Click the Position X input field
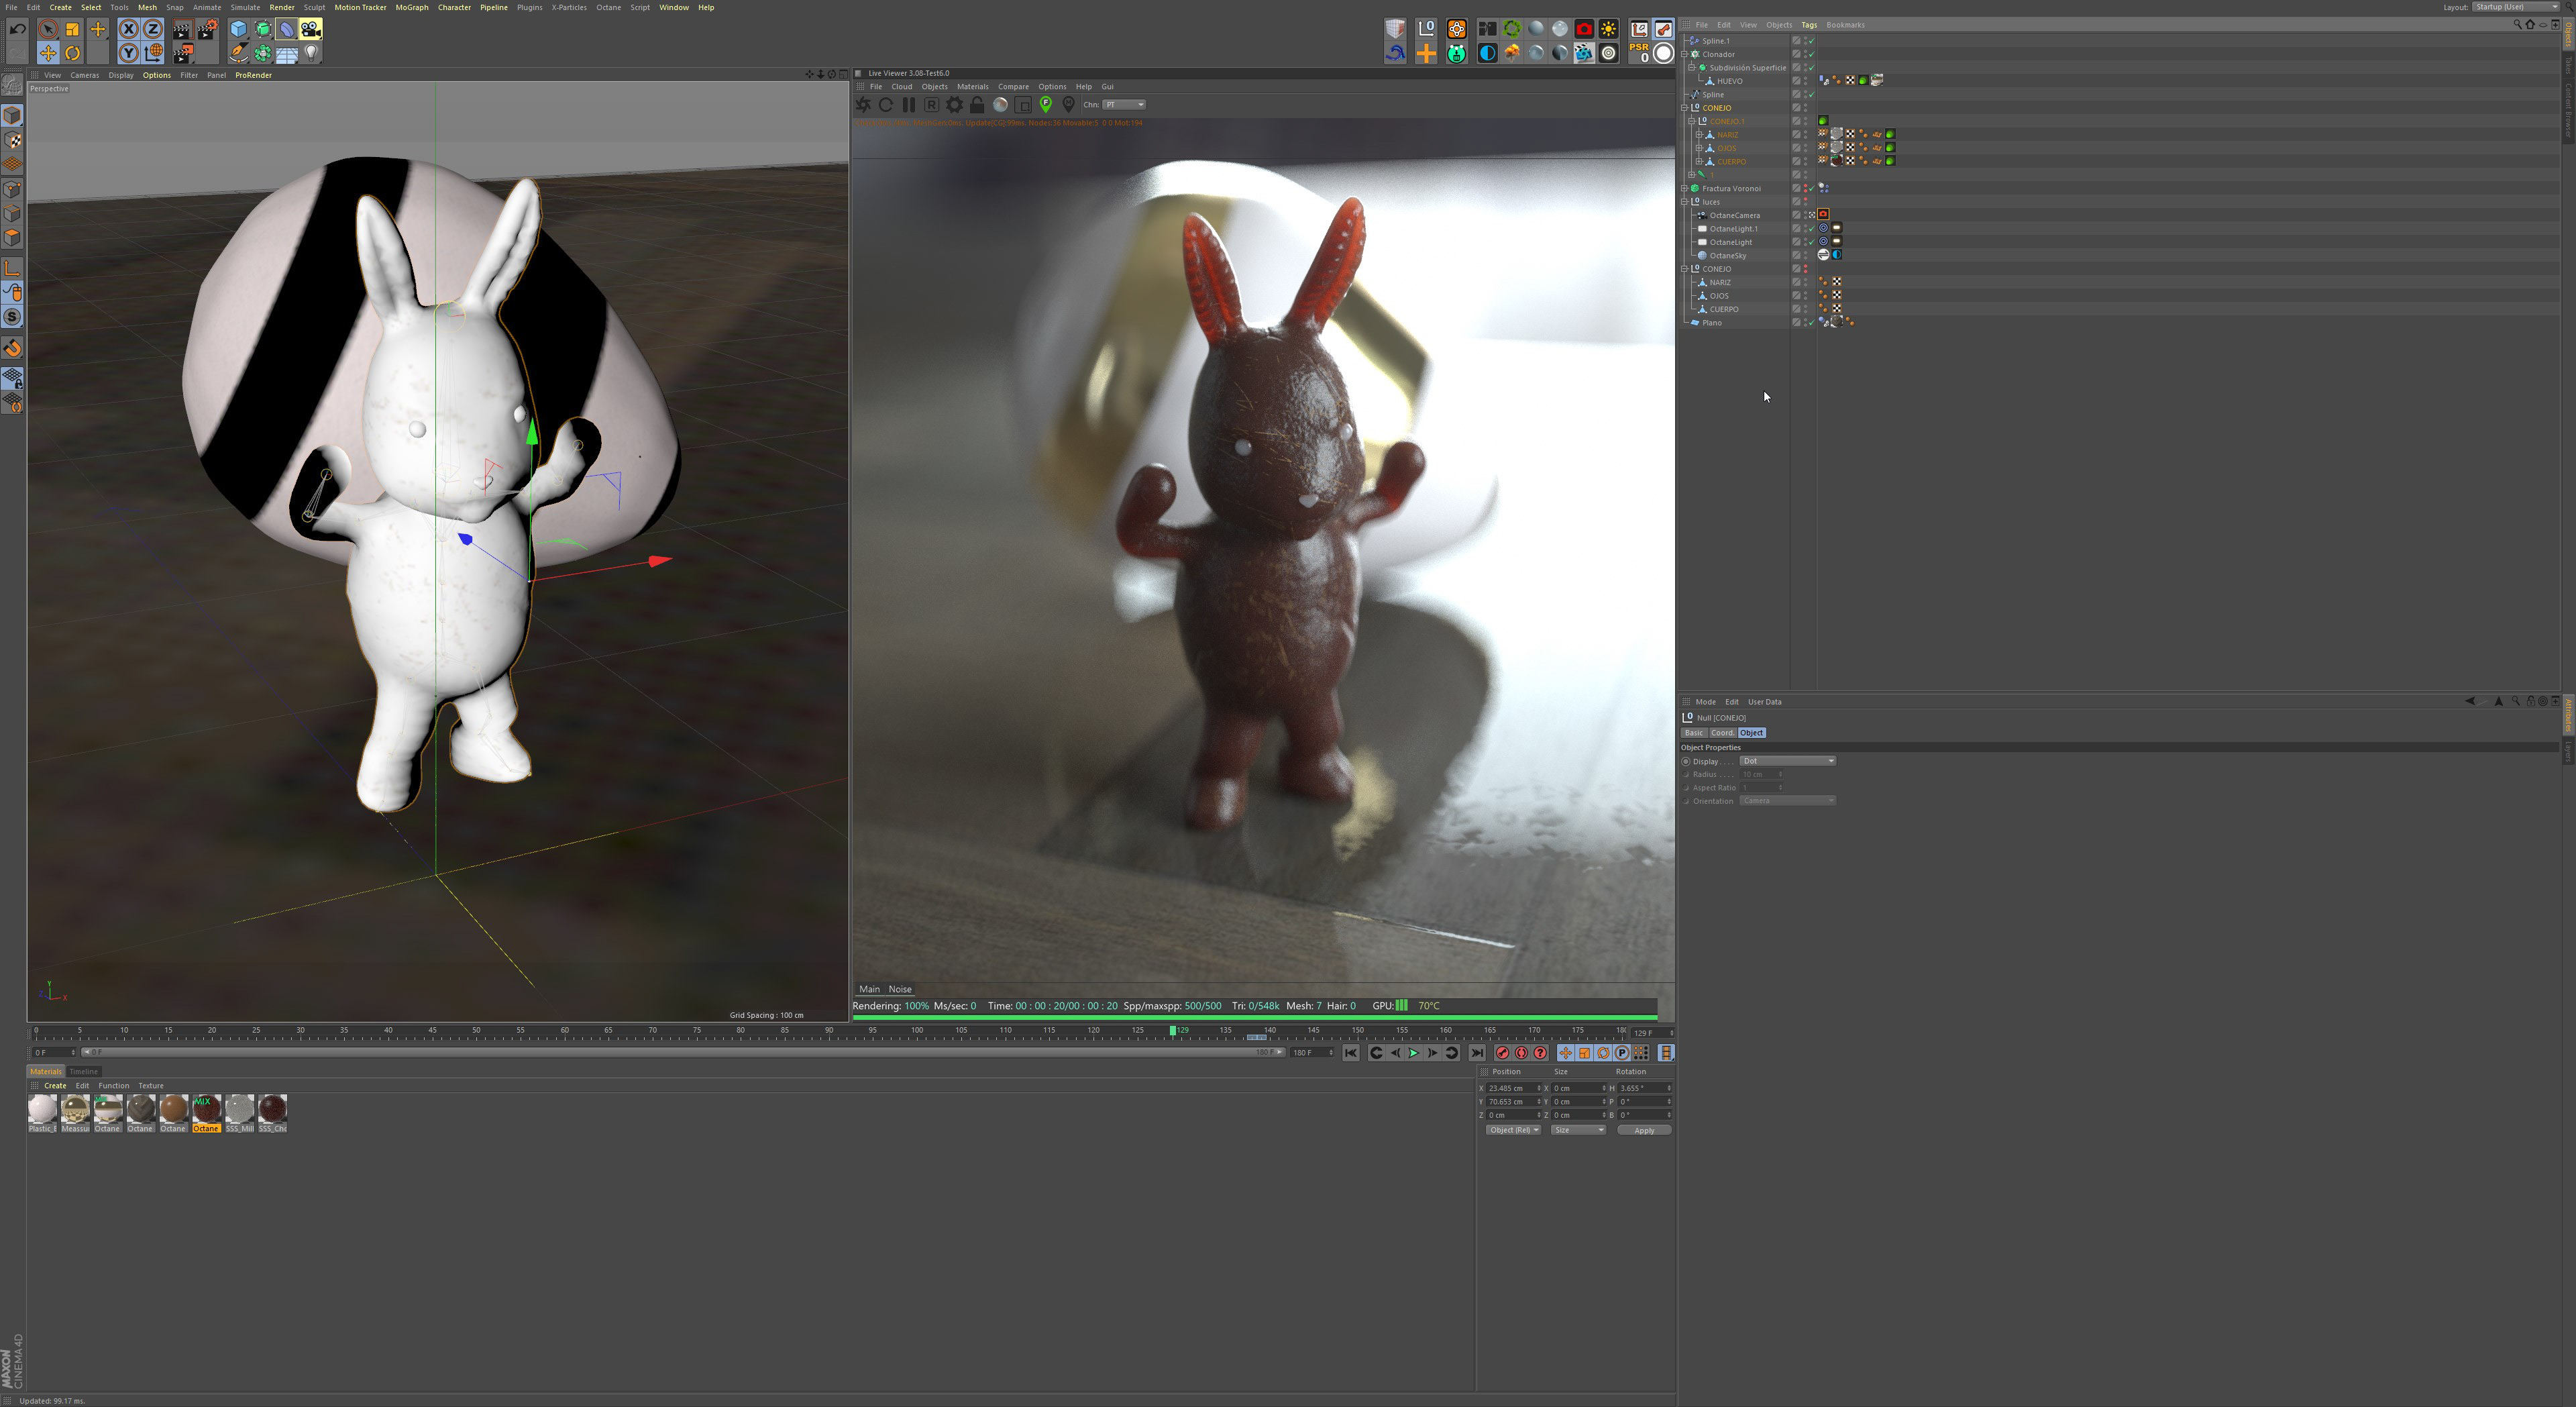 [1510, 1088]
